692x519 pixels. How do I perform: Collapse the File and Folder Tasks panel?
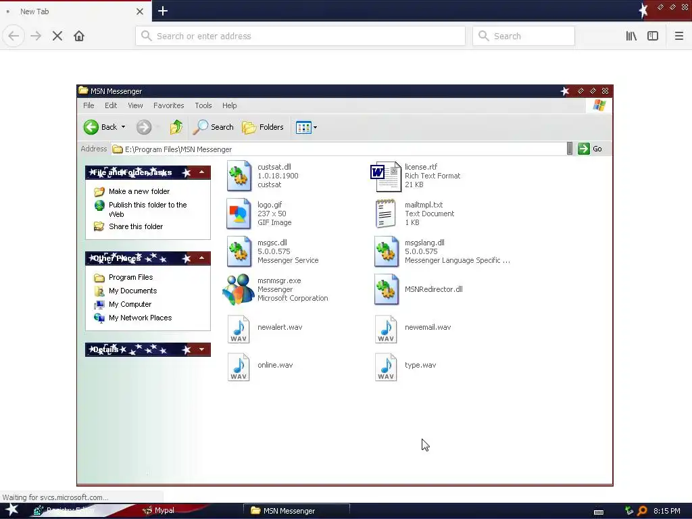pyautogui.click(x=201, y=172)
